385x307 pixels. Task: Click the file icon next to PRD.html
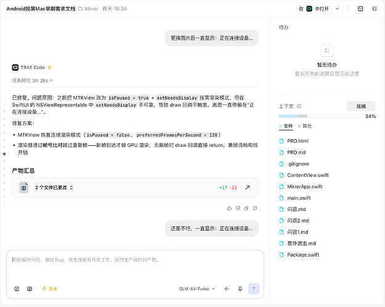click(282, 141)
